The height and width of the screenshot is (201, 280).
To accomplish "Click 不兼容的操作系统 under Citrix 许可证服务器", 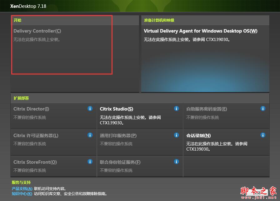I will (x=30, y=144).
